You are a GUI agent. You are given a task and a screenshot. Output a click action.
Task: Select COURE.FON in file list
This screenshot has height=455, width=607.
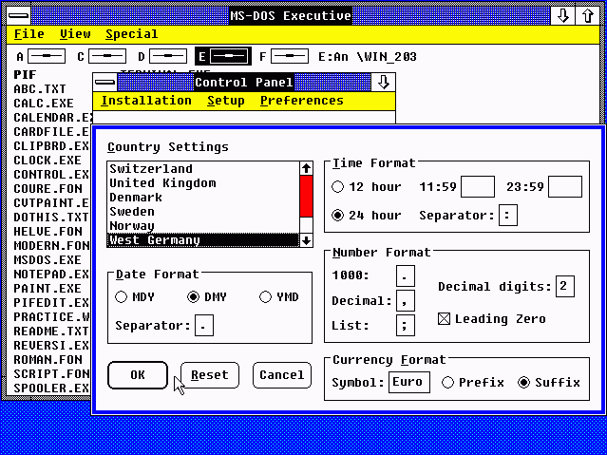pyautogui.click(x=48, y=189)
